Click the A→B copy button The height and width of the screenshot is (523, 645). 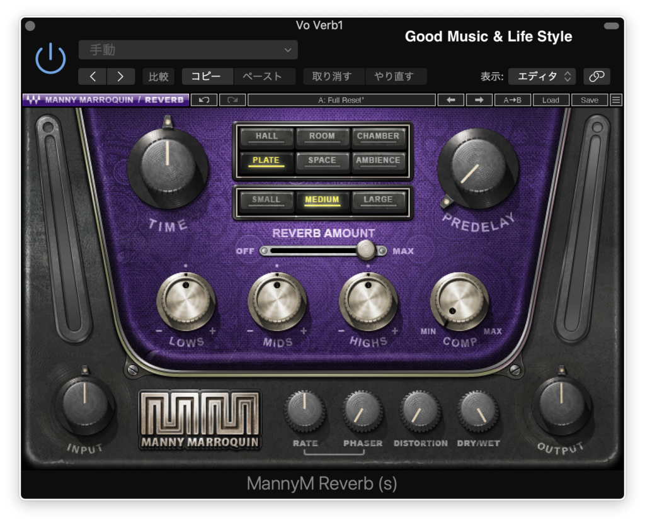point(513,100)
